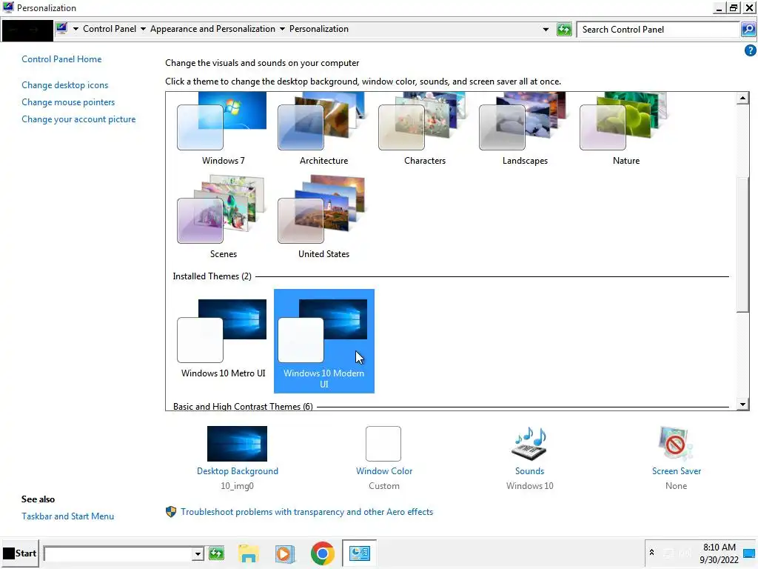Open Windows Media Player from taskbar
Screen dimensions: 758x569
(x=285, y=553)
